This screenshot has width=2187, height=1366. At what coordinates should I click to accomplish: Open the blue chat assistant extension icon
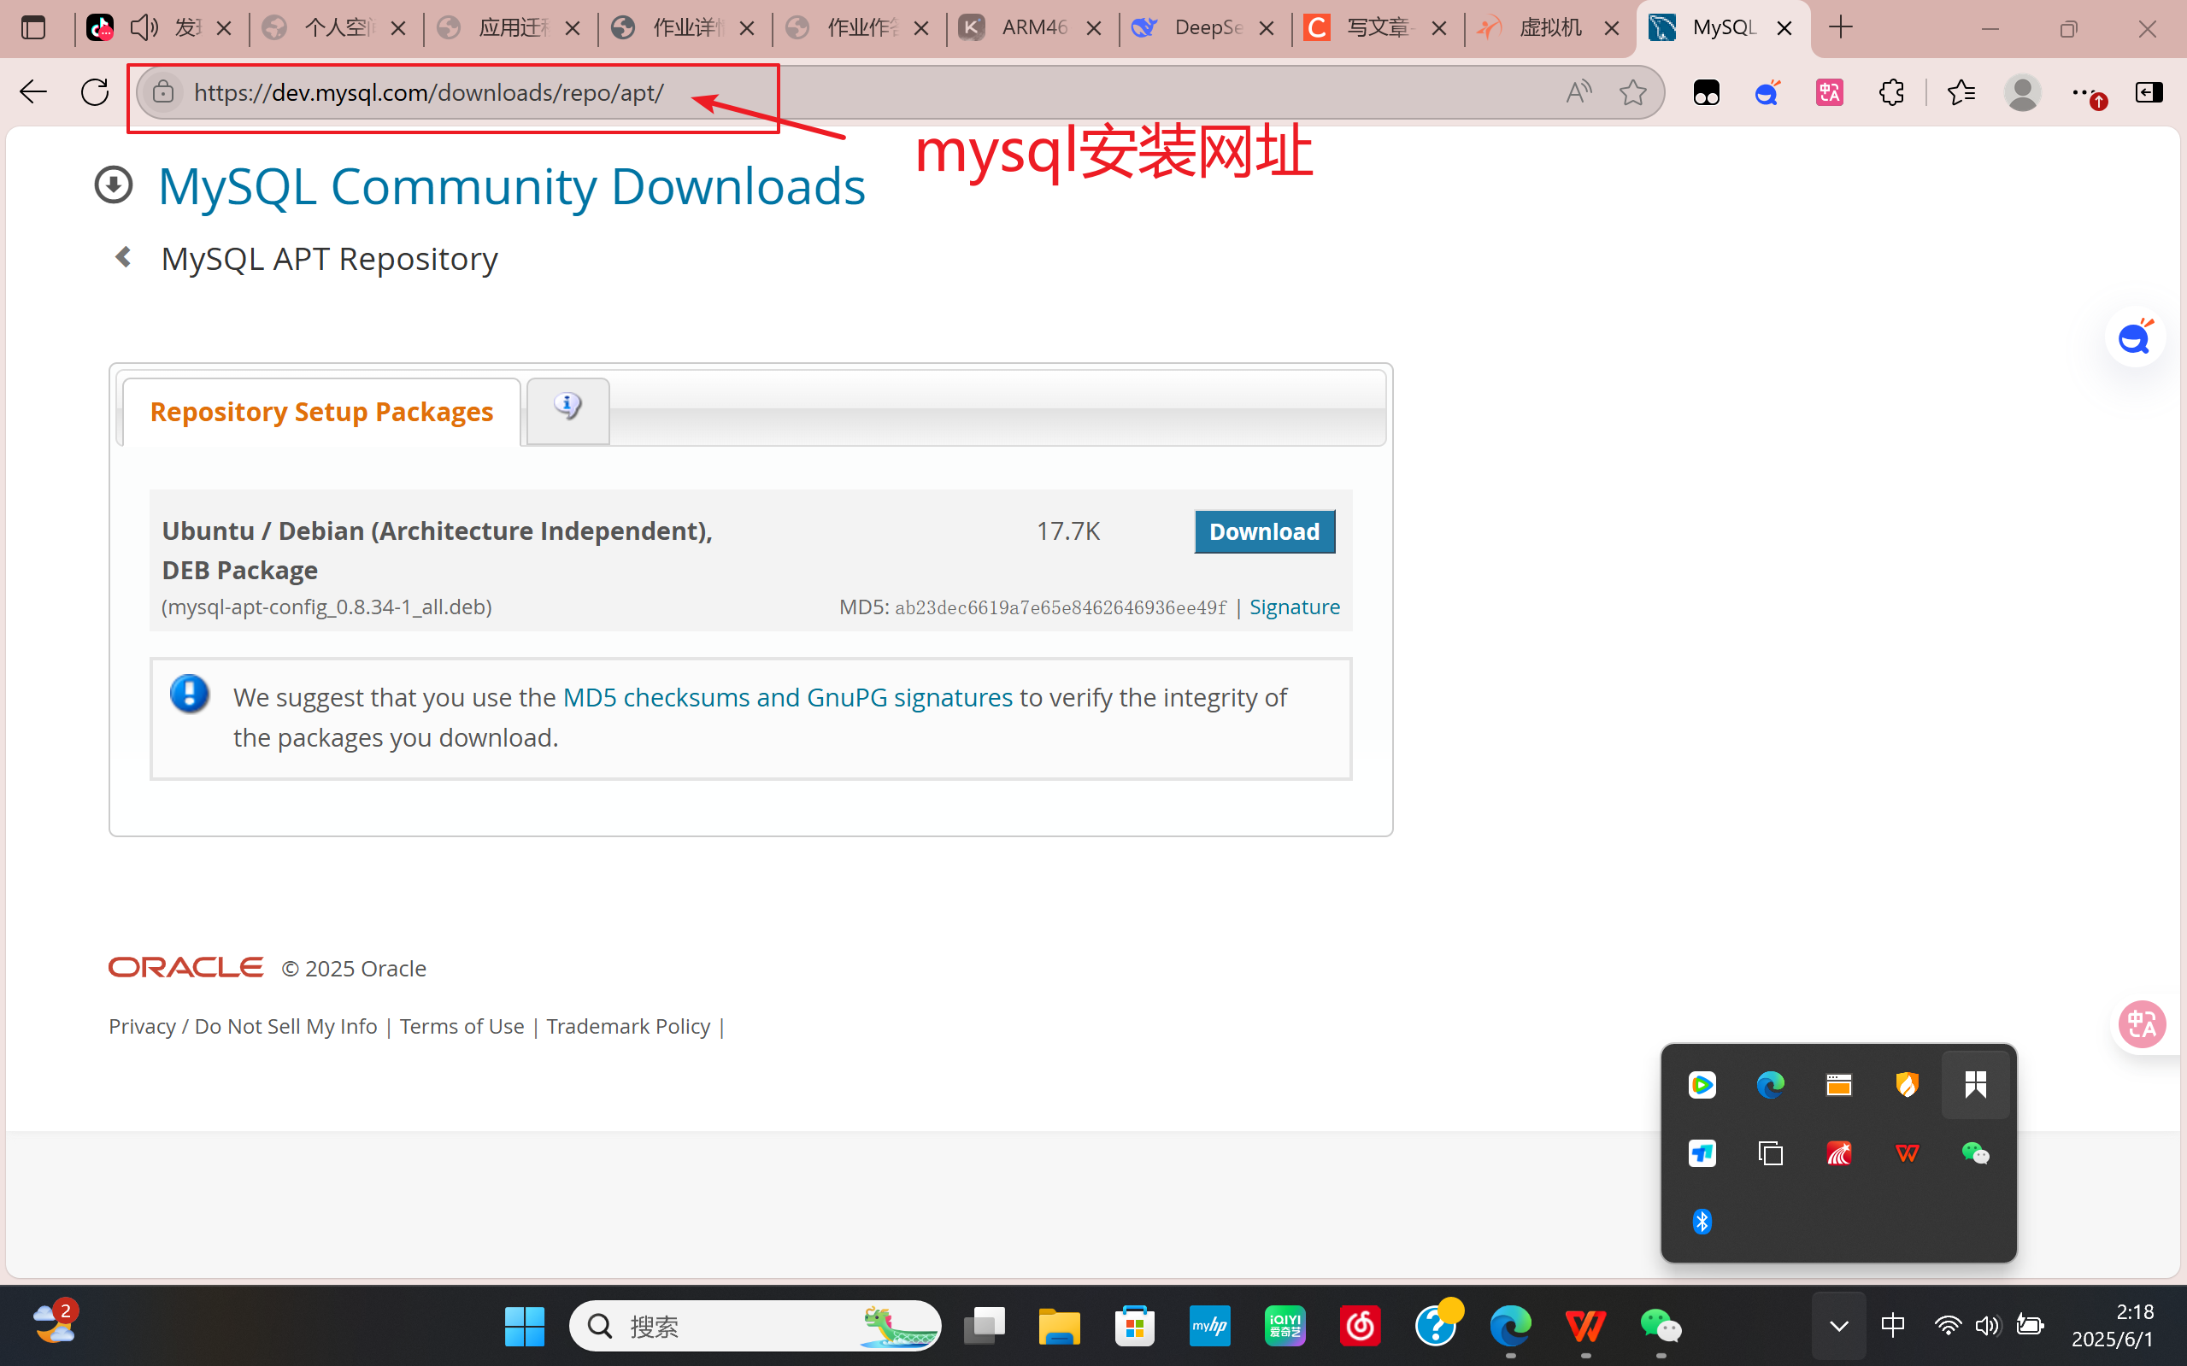[x=1767, y=92]
